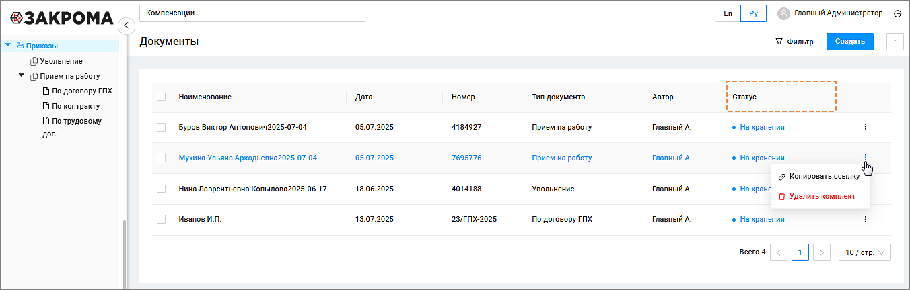
Task: Collapse the sidebar with the arrow button
Action: [126, 26]
